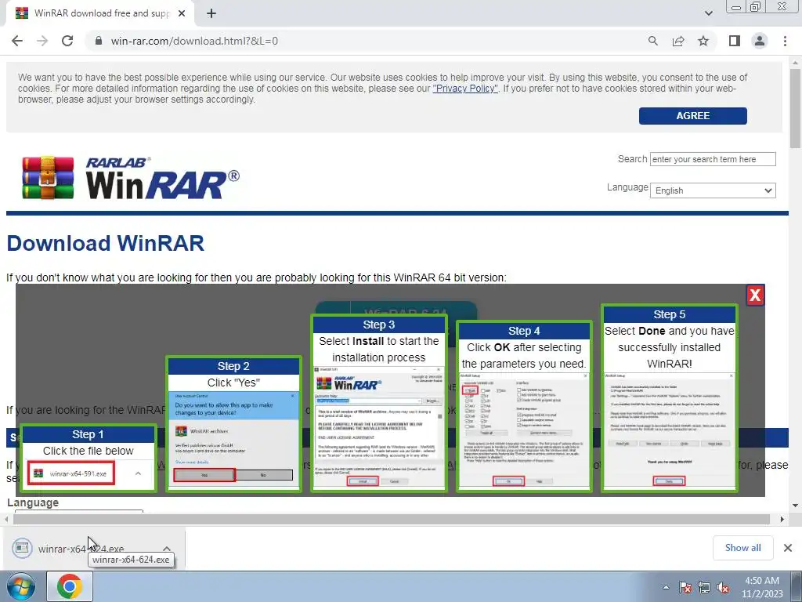Click the Step 5 Done instruction image
The image size is (802, 602).
670,399
